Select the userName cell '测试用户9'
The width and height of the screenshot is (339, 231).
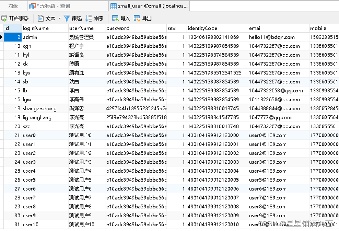[x=87, y=216]
